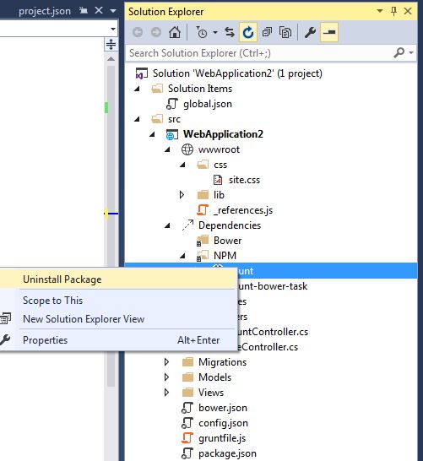Collapse the css folder
Image resolution: width=423 pixels, height=461 pixels.
pyautogui.click(x=182, y=165)
